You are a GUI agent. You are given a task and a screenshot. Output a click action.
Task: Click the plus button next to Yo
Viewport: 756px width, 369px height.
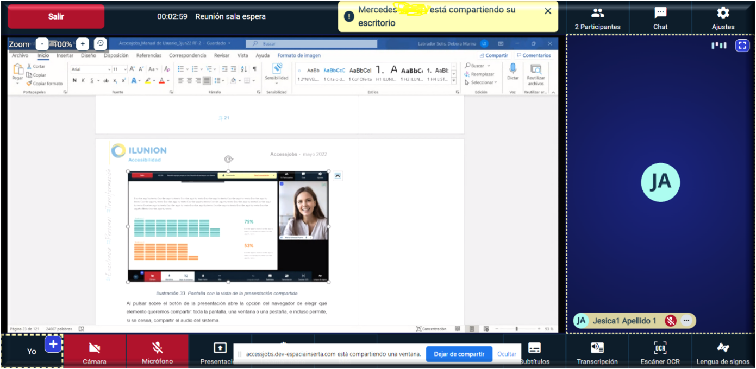[x=53, y=344]
